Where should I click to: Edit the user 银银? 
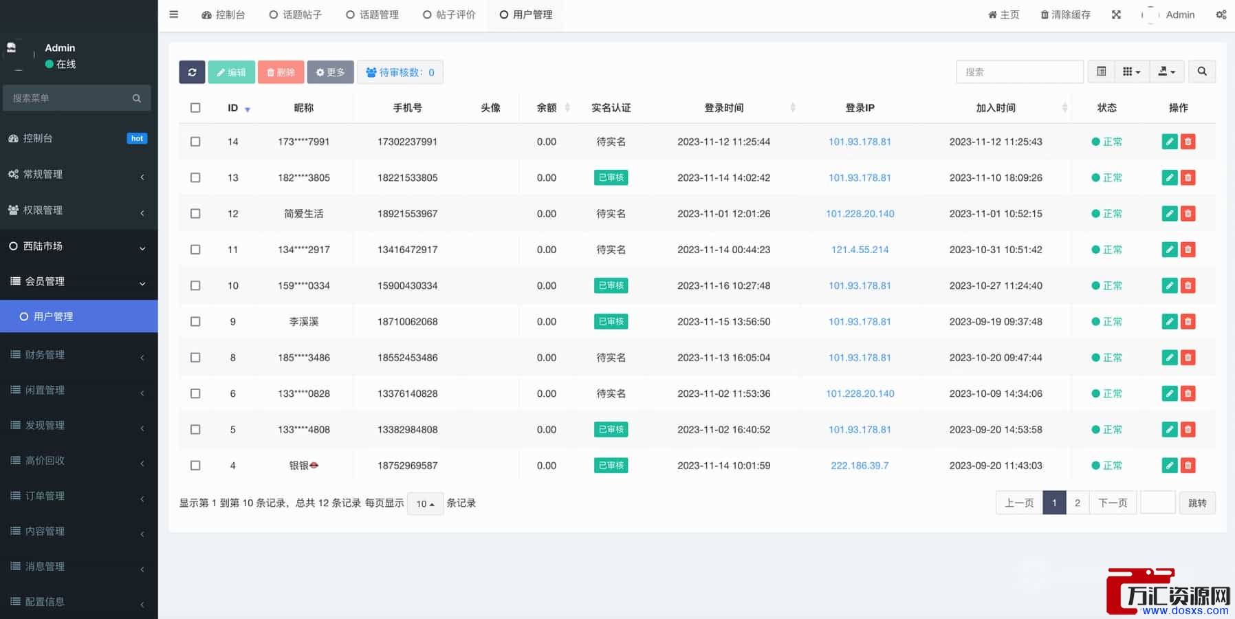click(x=1169, y=466)
